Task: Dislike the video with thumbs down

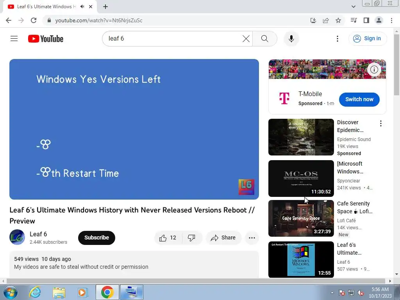Action: tap(191, 238)
